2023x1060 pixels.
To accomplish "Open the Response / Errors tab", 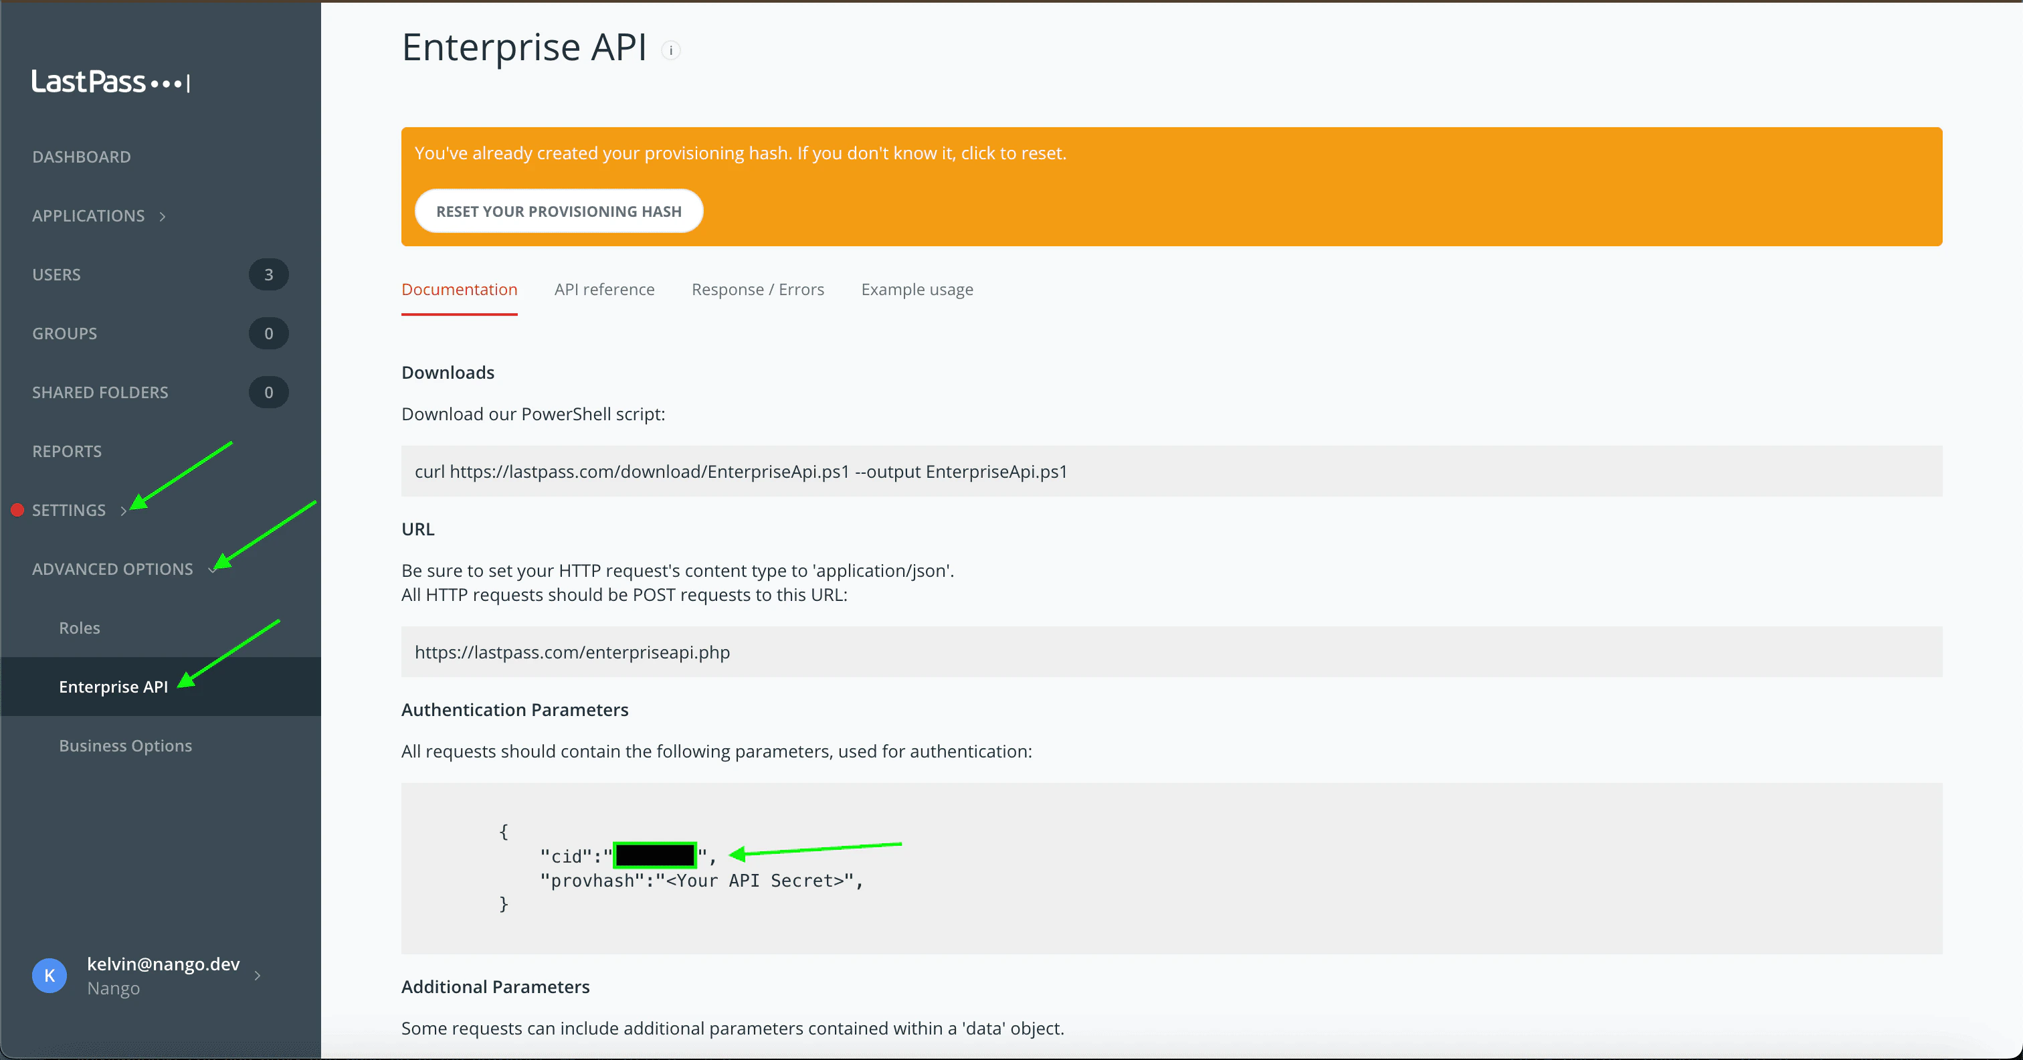I will pos(757,289).
